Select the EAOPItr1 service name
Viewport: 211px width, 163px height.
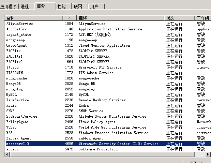(x=14, y=56)
